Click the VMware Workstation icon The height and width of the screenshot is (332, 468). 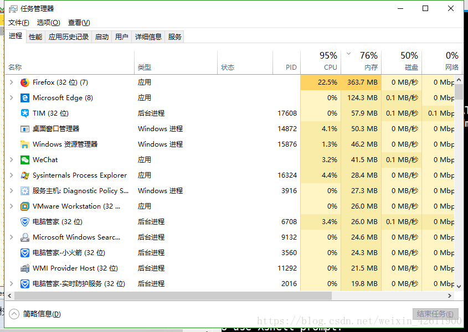point(25,206)
